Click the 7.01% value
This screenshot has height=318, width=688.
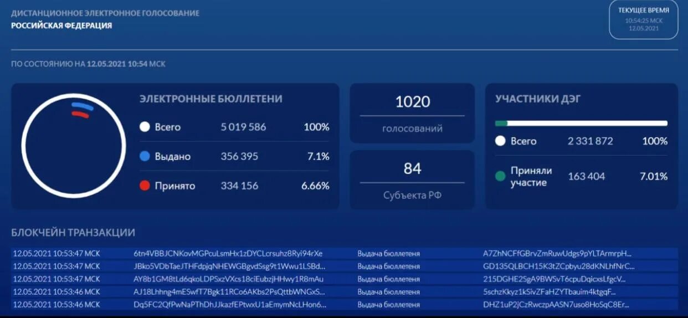click(x=654, y=176)
